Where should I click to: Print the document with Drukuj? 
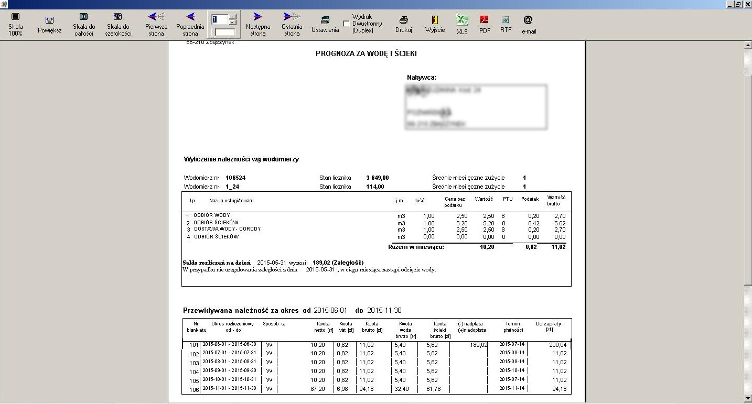pyautogui.click(x=404, y=25)
